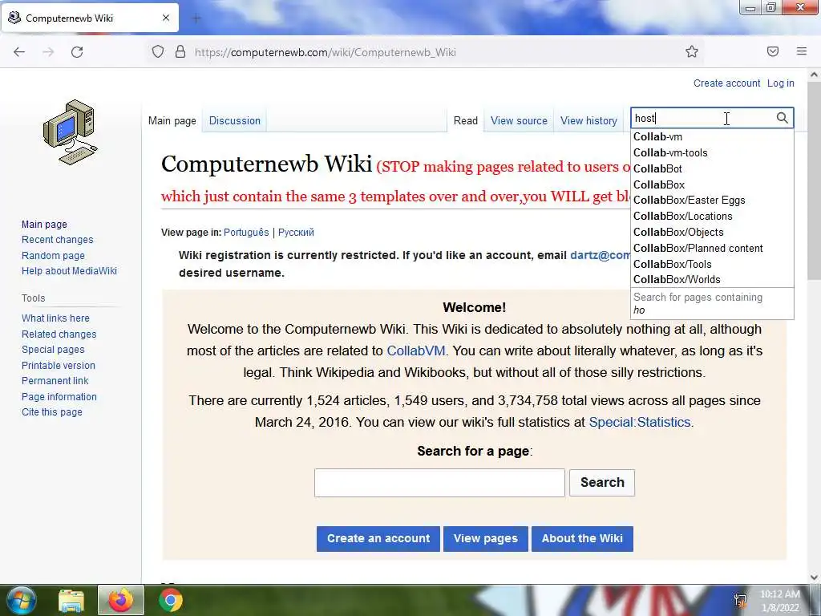
Task: Open a new tab with the plus button
Action: (x=196, y=18)
